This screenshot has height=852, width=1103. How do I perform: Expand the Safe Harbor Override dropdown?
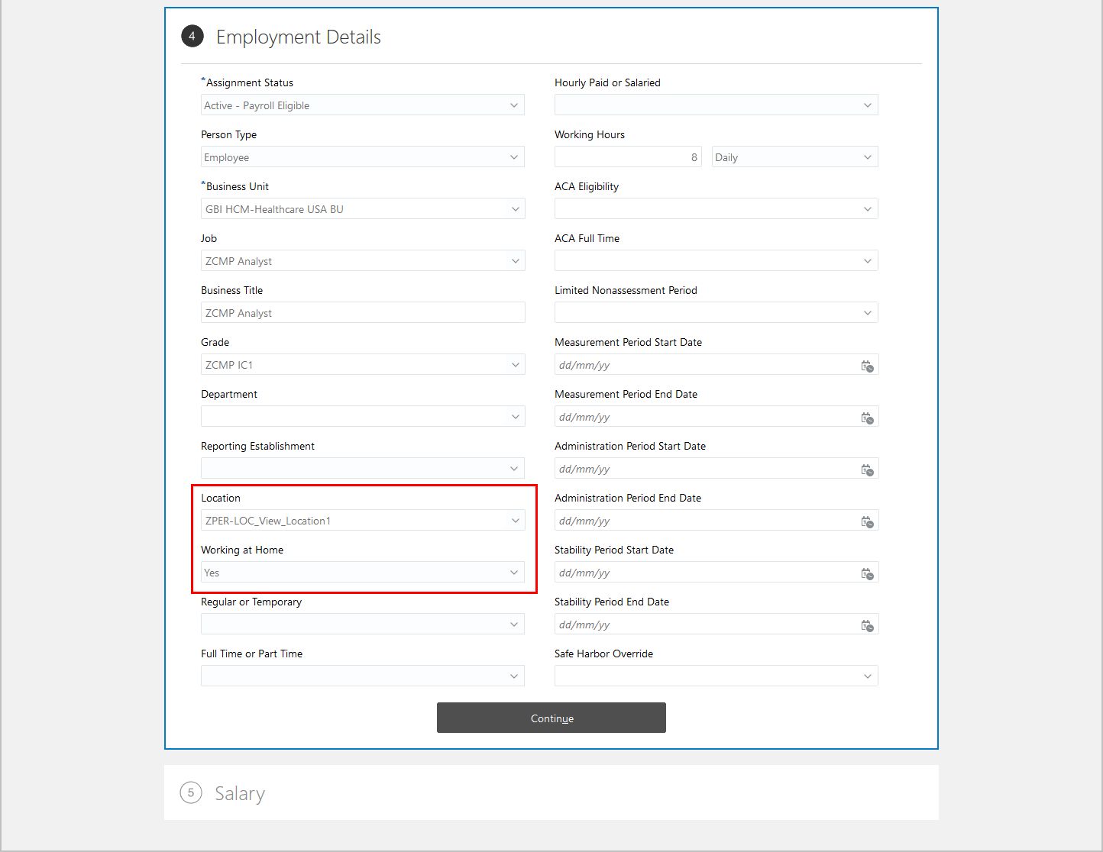pos(867,676)
